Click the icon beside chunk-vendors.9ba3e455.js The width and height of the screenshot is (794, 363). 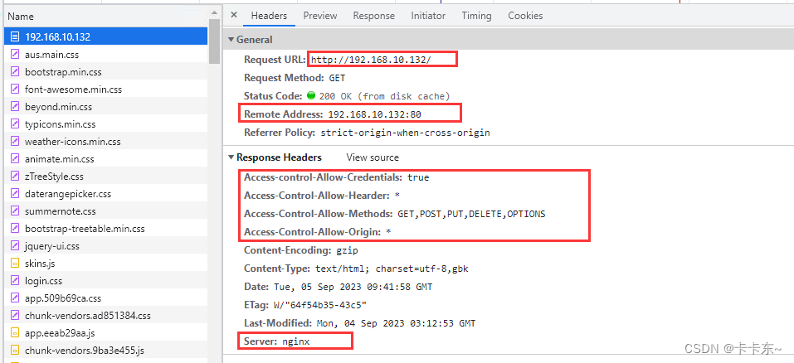click(15, 350)
